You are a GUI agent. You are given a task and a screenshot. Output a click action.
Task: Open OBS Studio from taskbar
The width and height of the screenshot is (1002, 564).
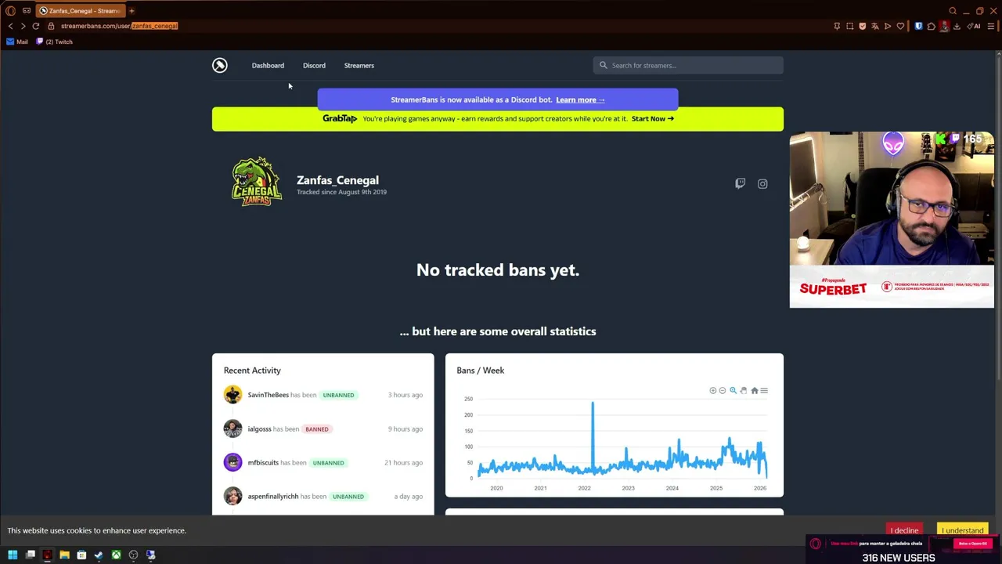tap(133, 555)
